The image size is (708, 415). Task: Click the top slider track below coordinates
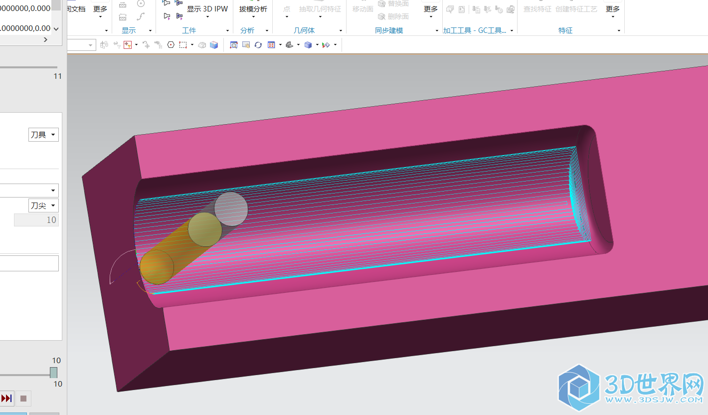click(28, 67)
